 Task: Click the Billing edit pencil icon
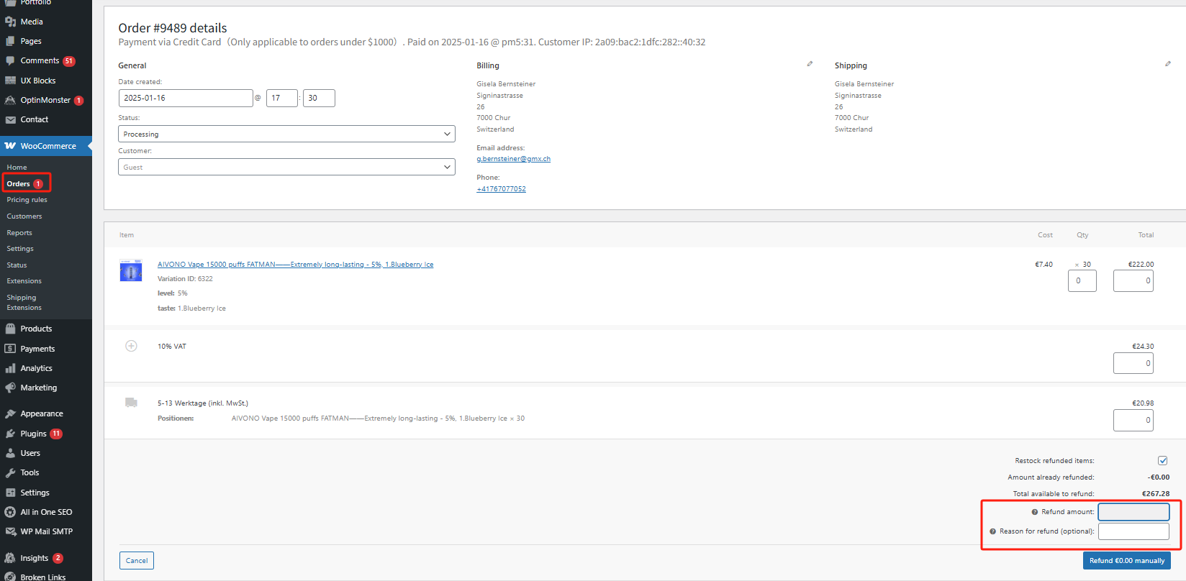tap(810, 64)
